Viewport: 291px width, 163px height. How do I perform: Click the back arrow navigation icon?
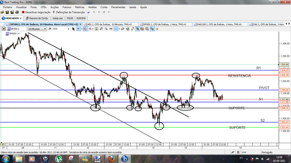point(94,12)
